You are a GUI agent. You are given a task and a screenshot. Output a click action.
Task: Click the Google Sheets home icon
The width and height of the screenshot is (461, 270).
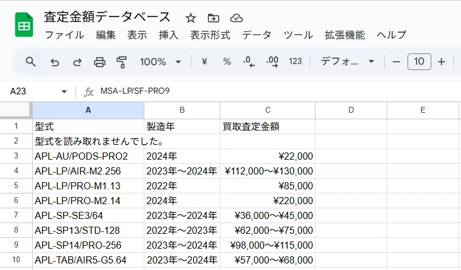point(24,25)
